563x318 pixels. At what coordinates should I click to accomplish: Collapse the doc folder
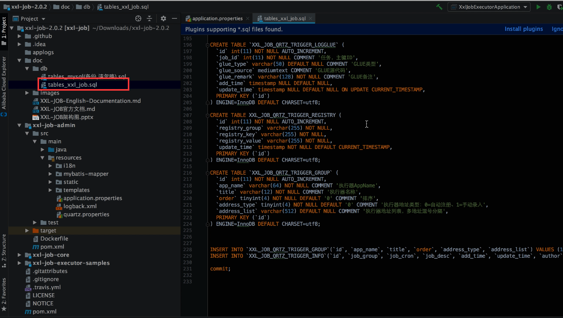[x=20, y=61]
